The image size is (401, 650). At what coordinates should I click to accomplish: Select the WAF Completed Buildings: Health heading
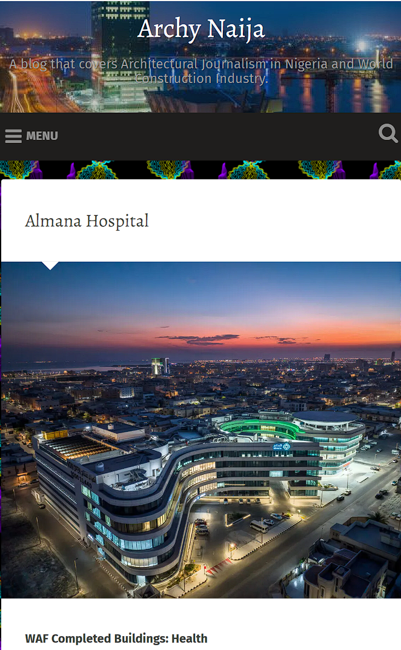pyautogui.click(x=116, y=638)
